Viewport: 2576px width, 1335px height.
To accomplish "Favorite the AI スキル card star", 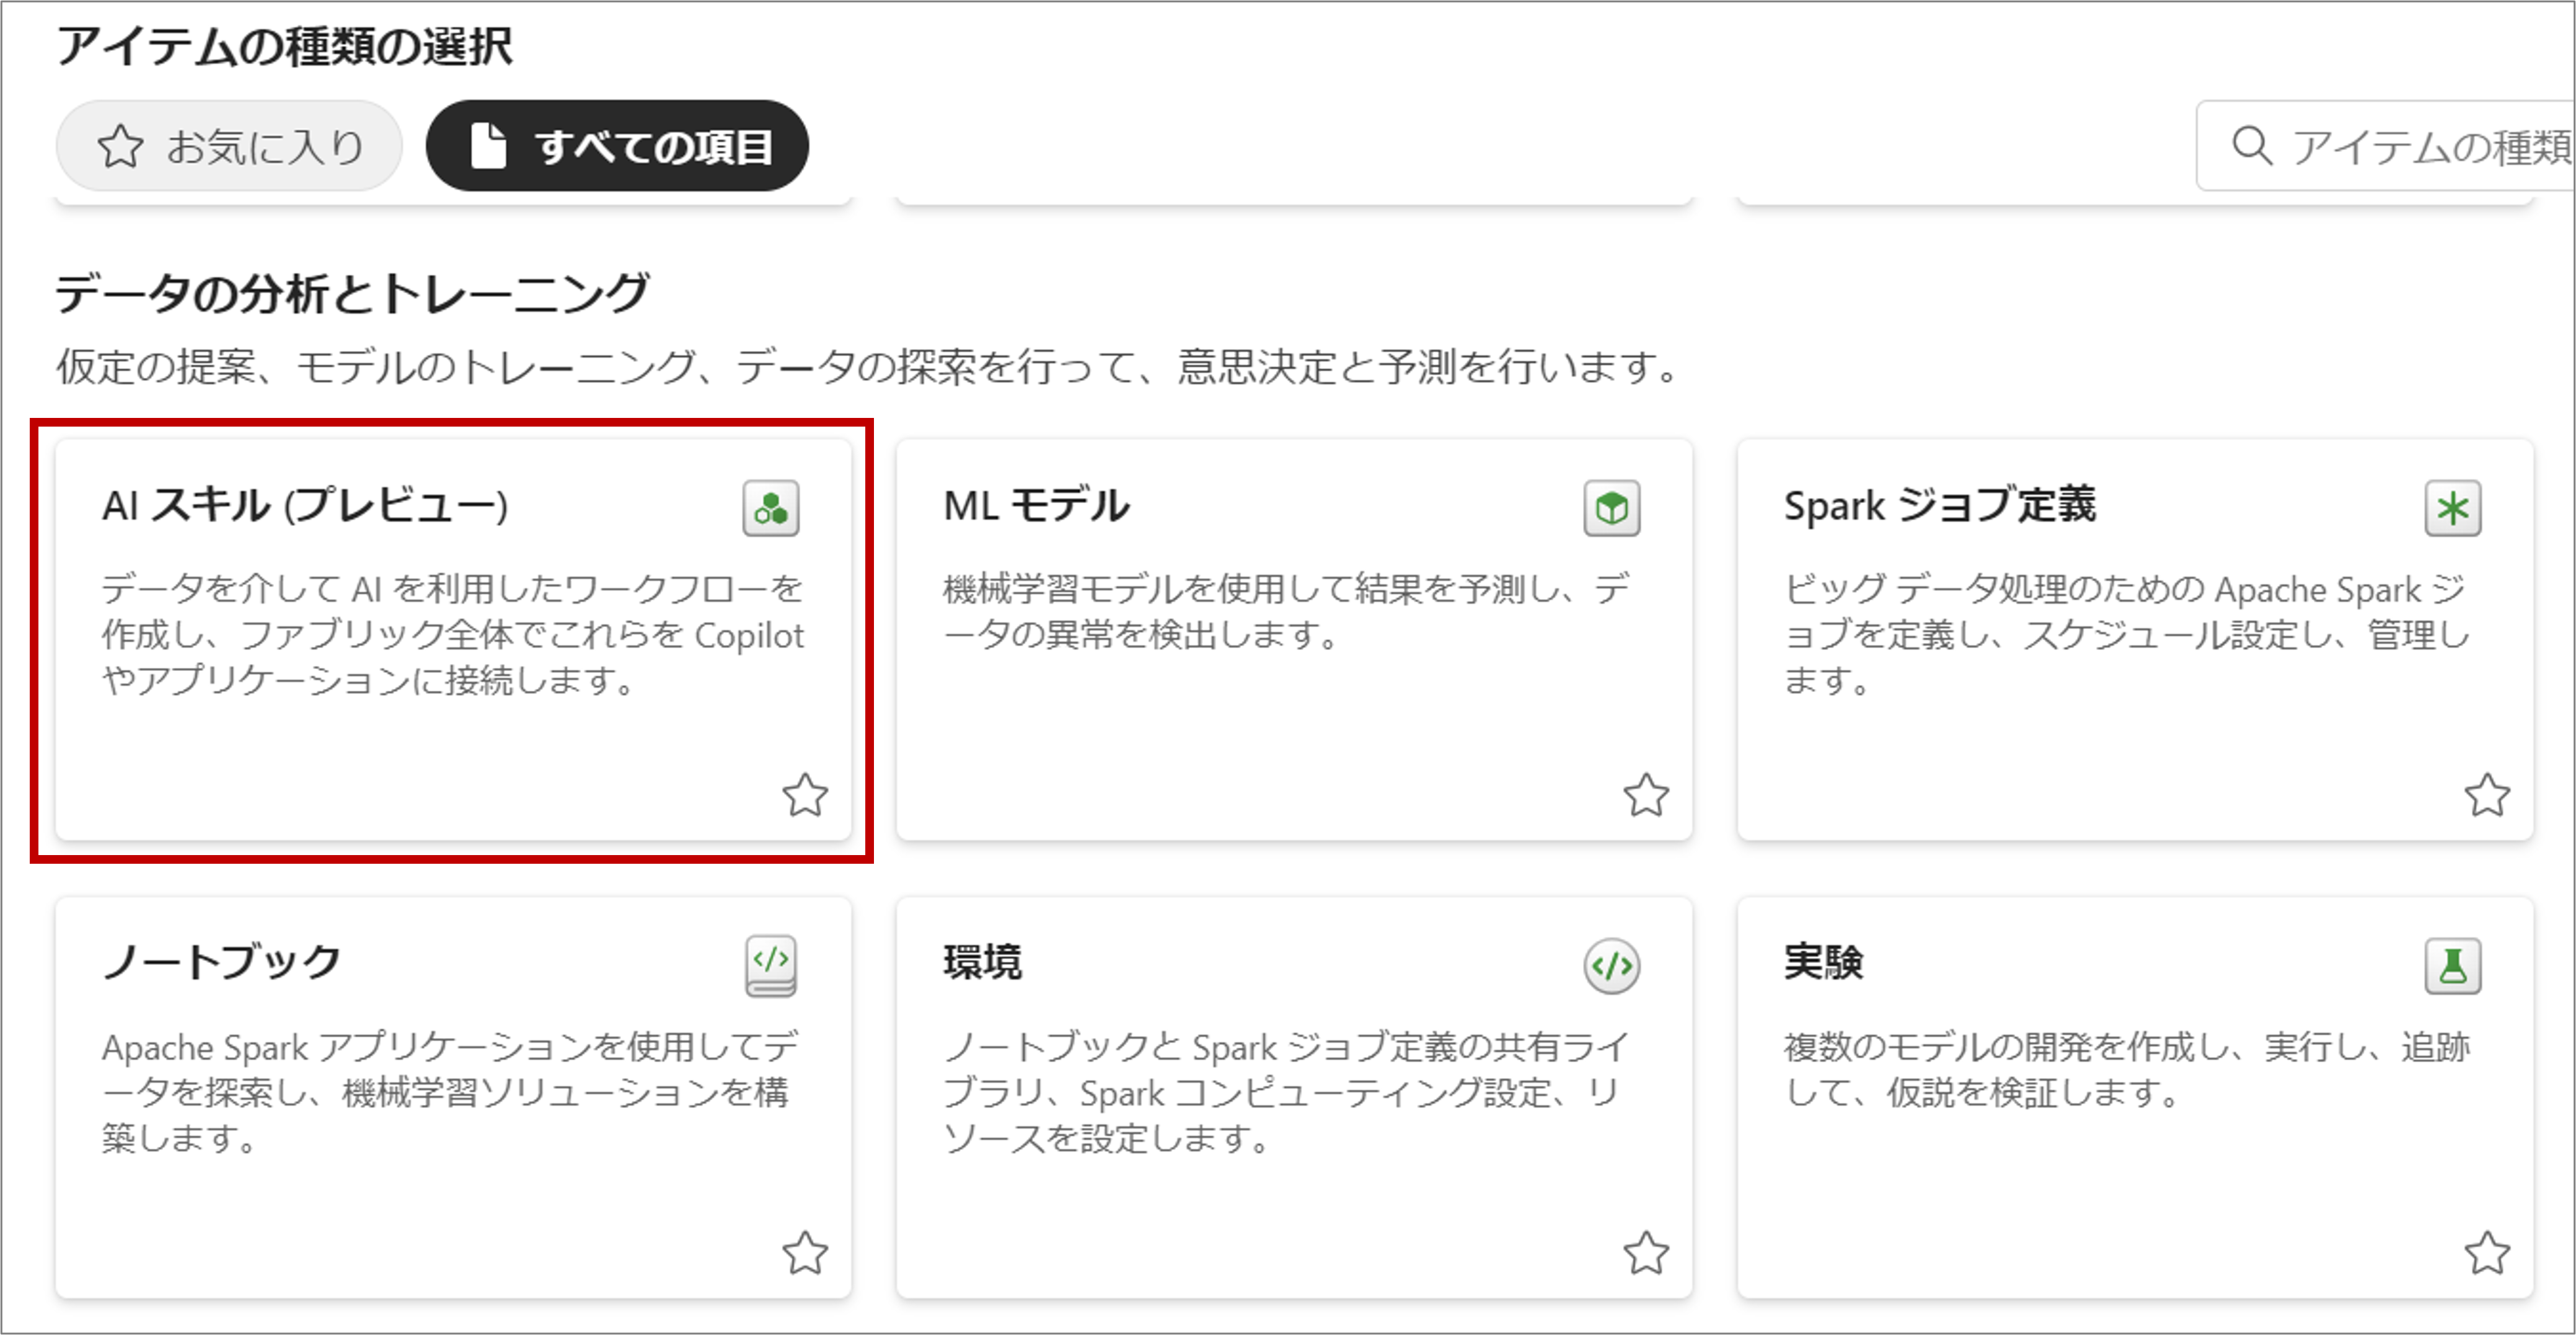I will [x=804, y=796].
